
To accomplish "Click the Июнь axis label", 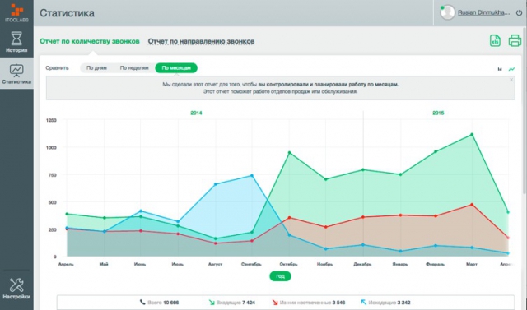I will click(140, 265).
